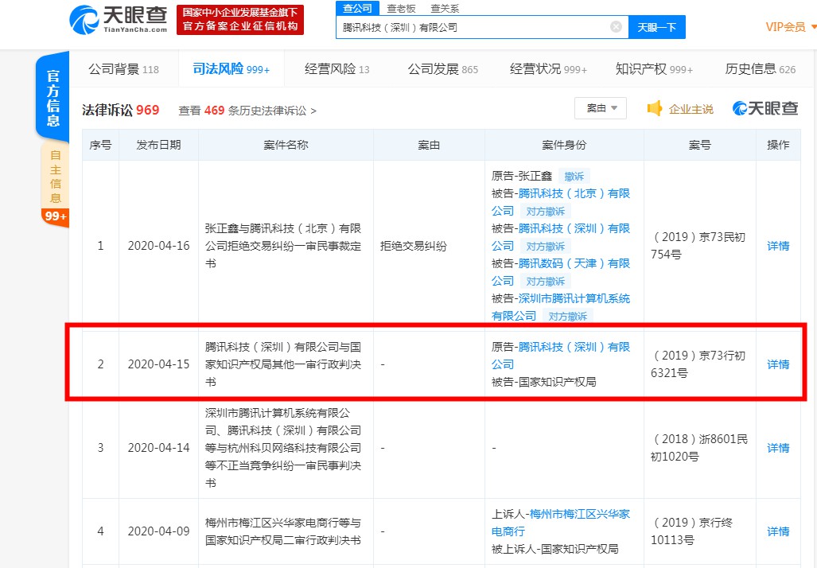Switch to the 查公司 search tab
The width and height of the screenshot is (817, 568).
tap(357, 8)
